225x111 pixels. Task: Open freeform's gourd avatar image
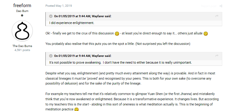22,31
